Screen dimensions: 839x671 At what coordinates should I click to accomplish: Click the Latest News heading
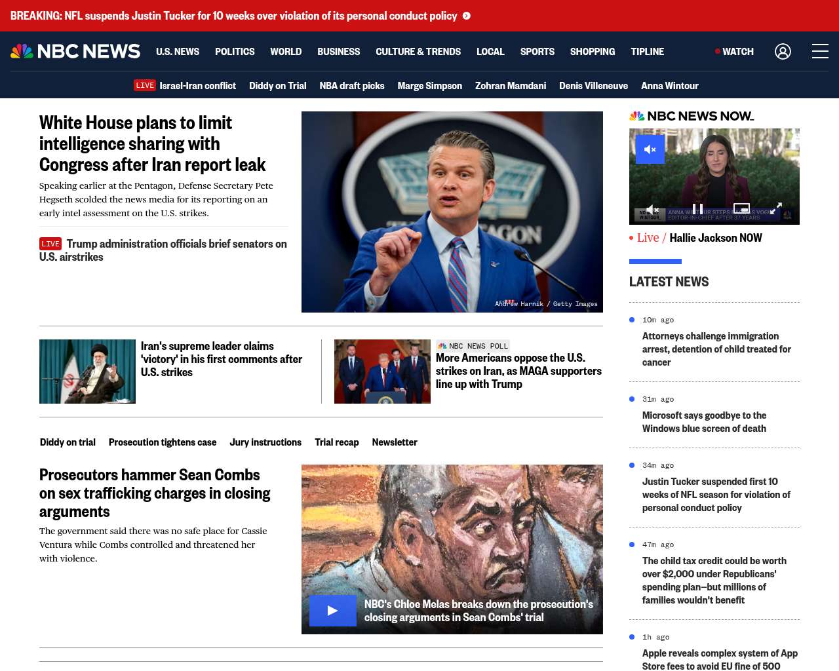(669, 282)
